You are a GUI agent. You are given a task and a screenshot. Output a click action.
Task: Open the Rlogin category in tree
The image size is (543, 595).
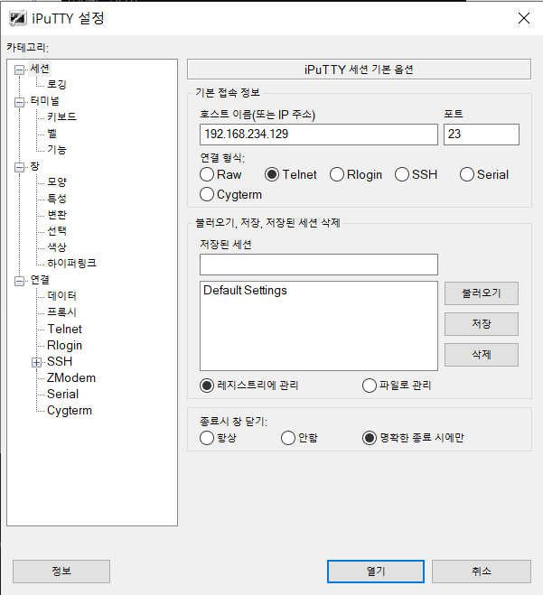coord(64,345)
